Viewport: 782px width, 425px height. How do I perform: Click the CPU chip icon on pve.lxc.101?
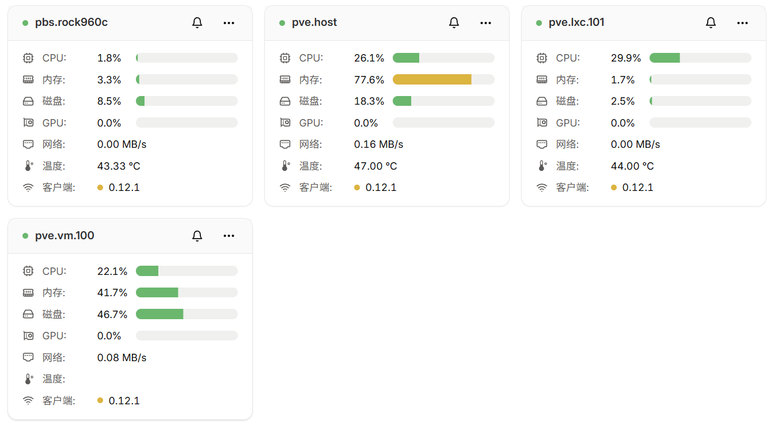pos(542,58)
